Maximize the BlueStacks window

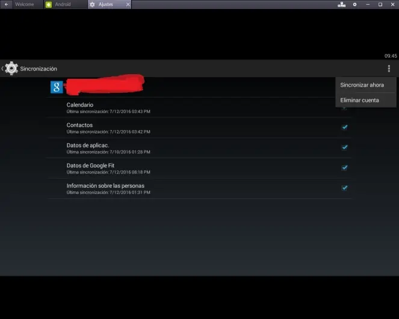[x=380, y=4]
